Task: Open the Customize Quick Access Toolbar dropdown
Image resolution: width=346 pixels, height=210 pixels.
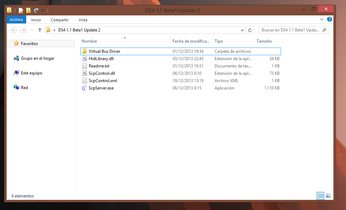Action: (x=43, y=10)
